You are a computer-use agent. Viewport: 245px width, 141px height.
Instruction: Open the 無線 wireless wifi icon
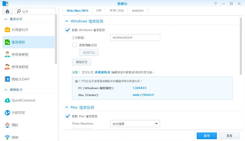[x=7, y=137]
